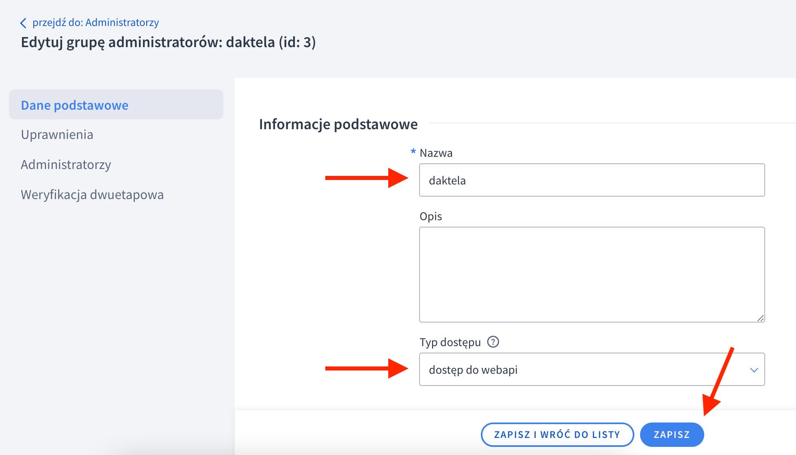Click the back chevron arrow icon
796x455 pixels.
point(24,23)
